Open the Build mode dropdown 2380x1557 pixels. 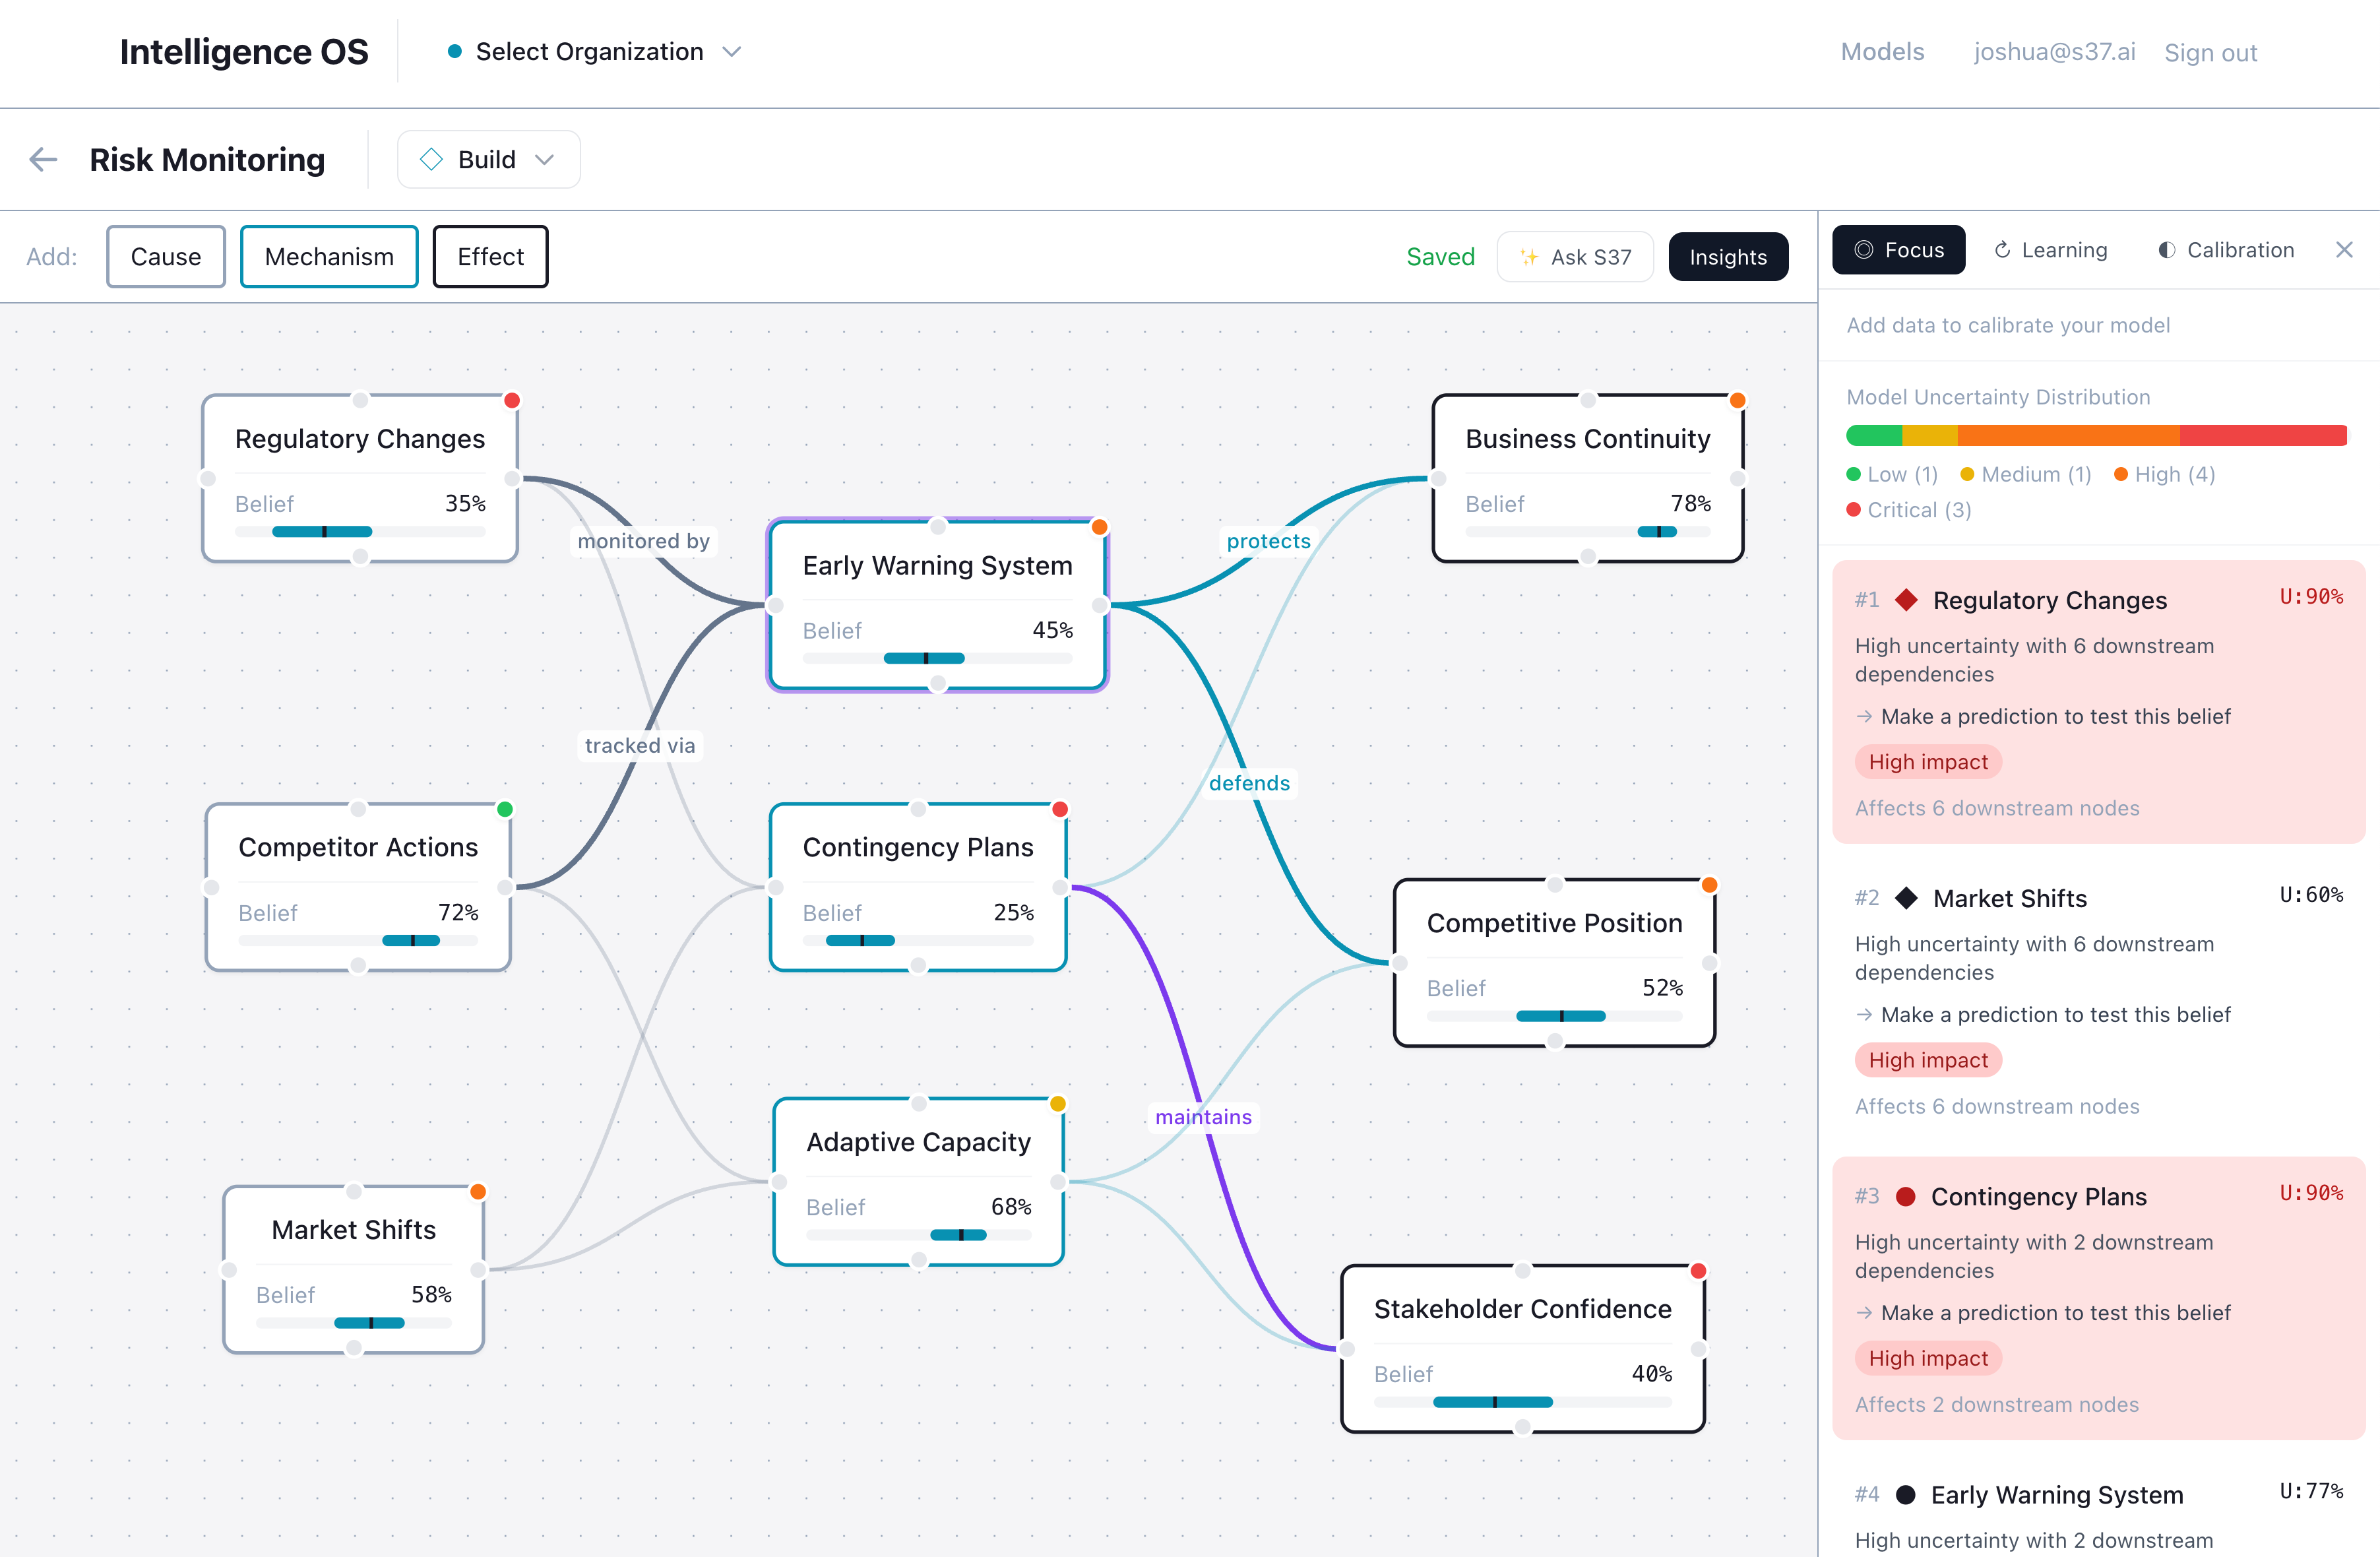[x=546, y=159]
